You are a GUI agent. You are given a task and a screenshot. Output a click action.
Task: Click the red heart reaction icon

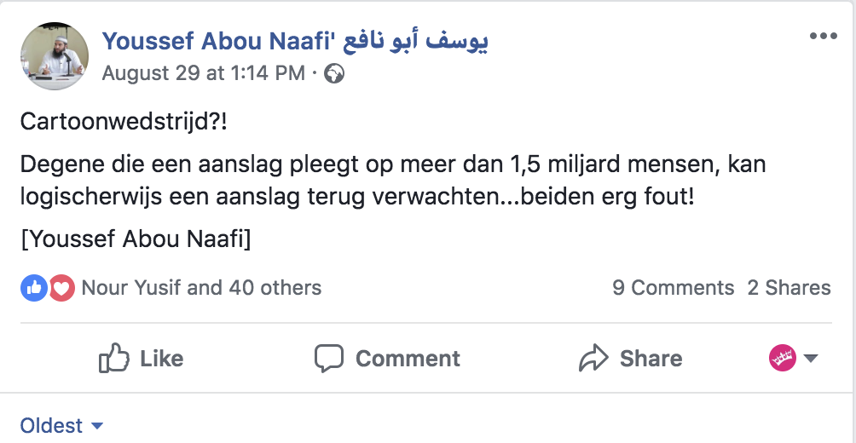61,288
